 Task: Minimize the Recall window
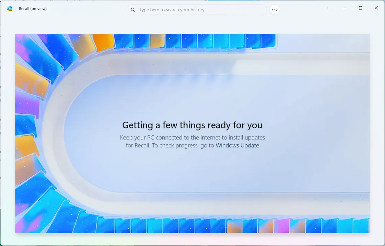344,8
